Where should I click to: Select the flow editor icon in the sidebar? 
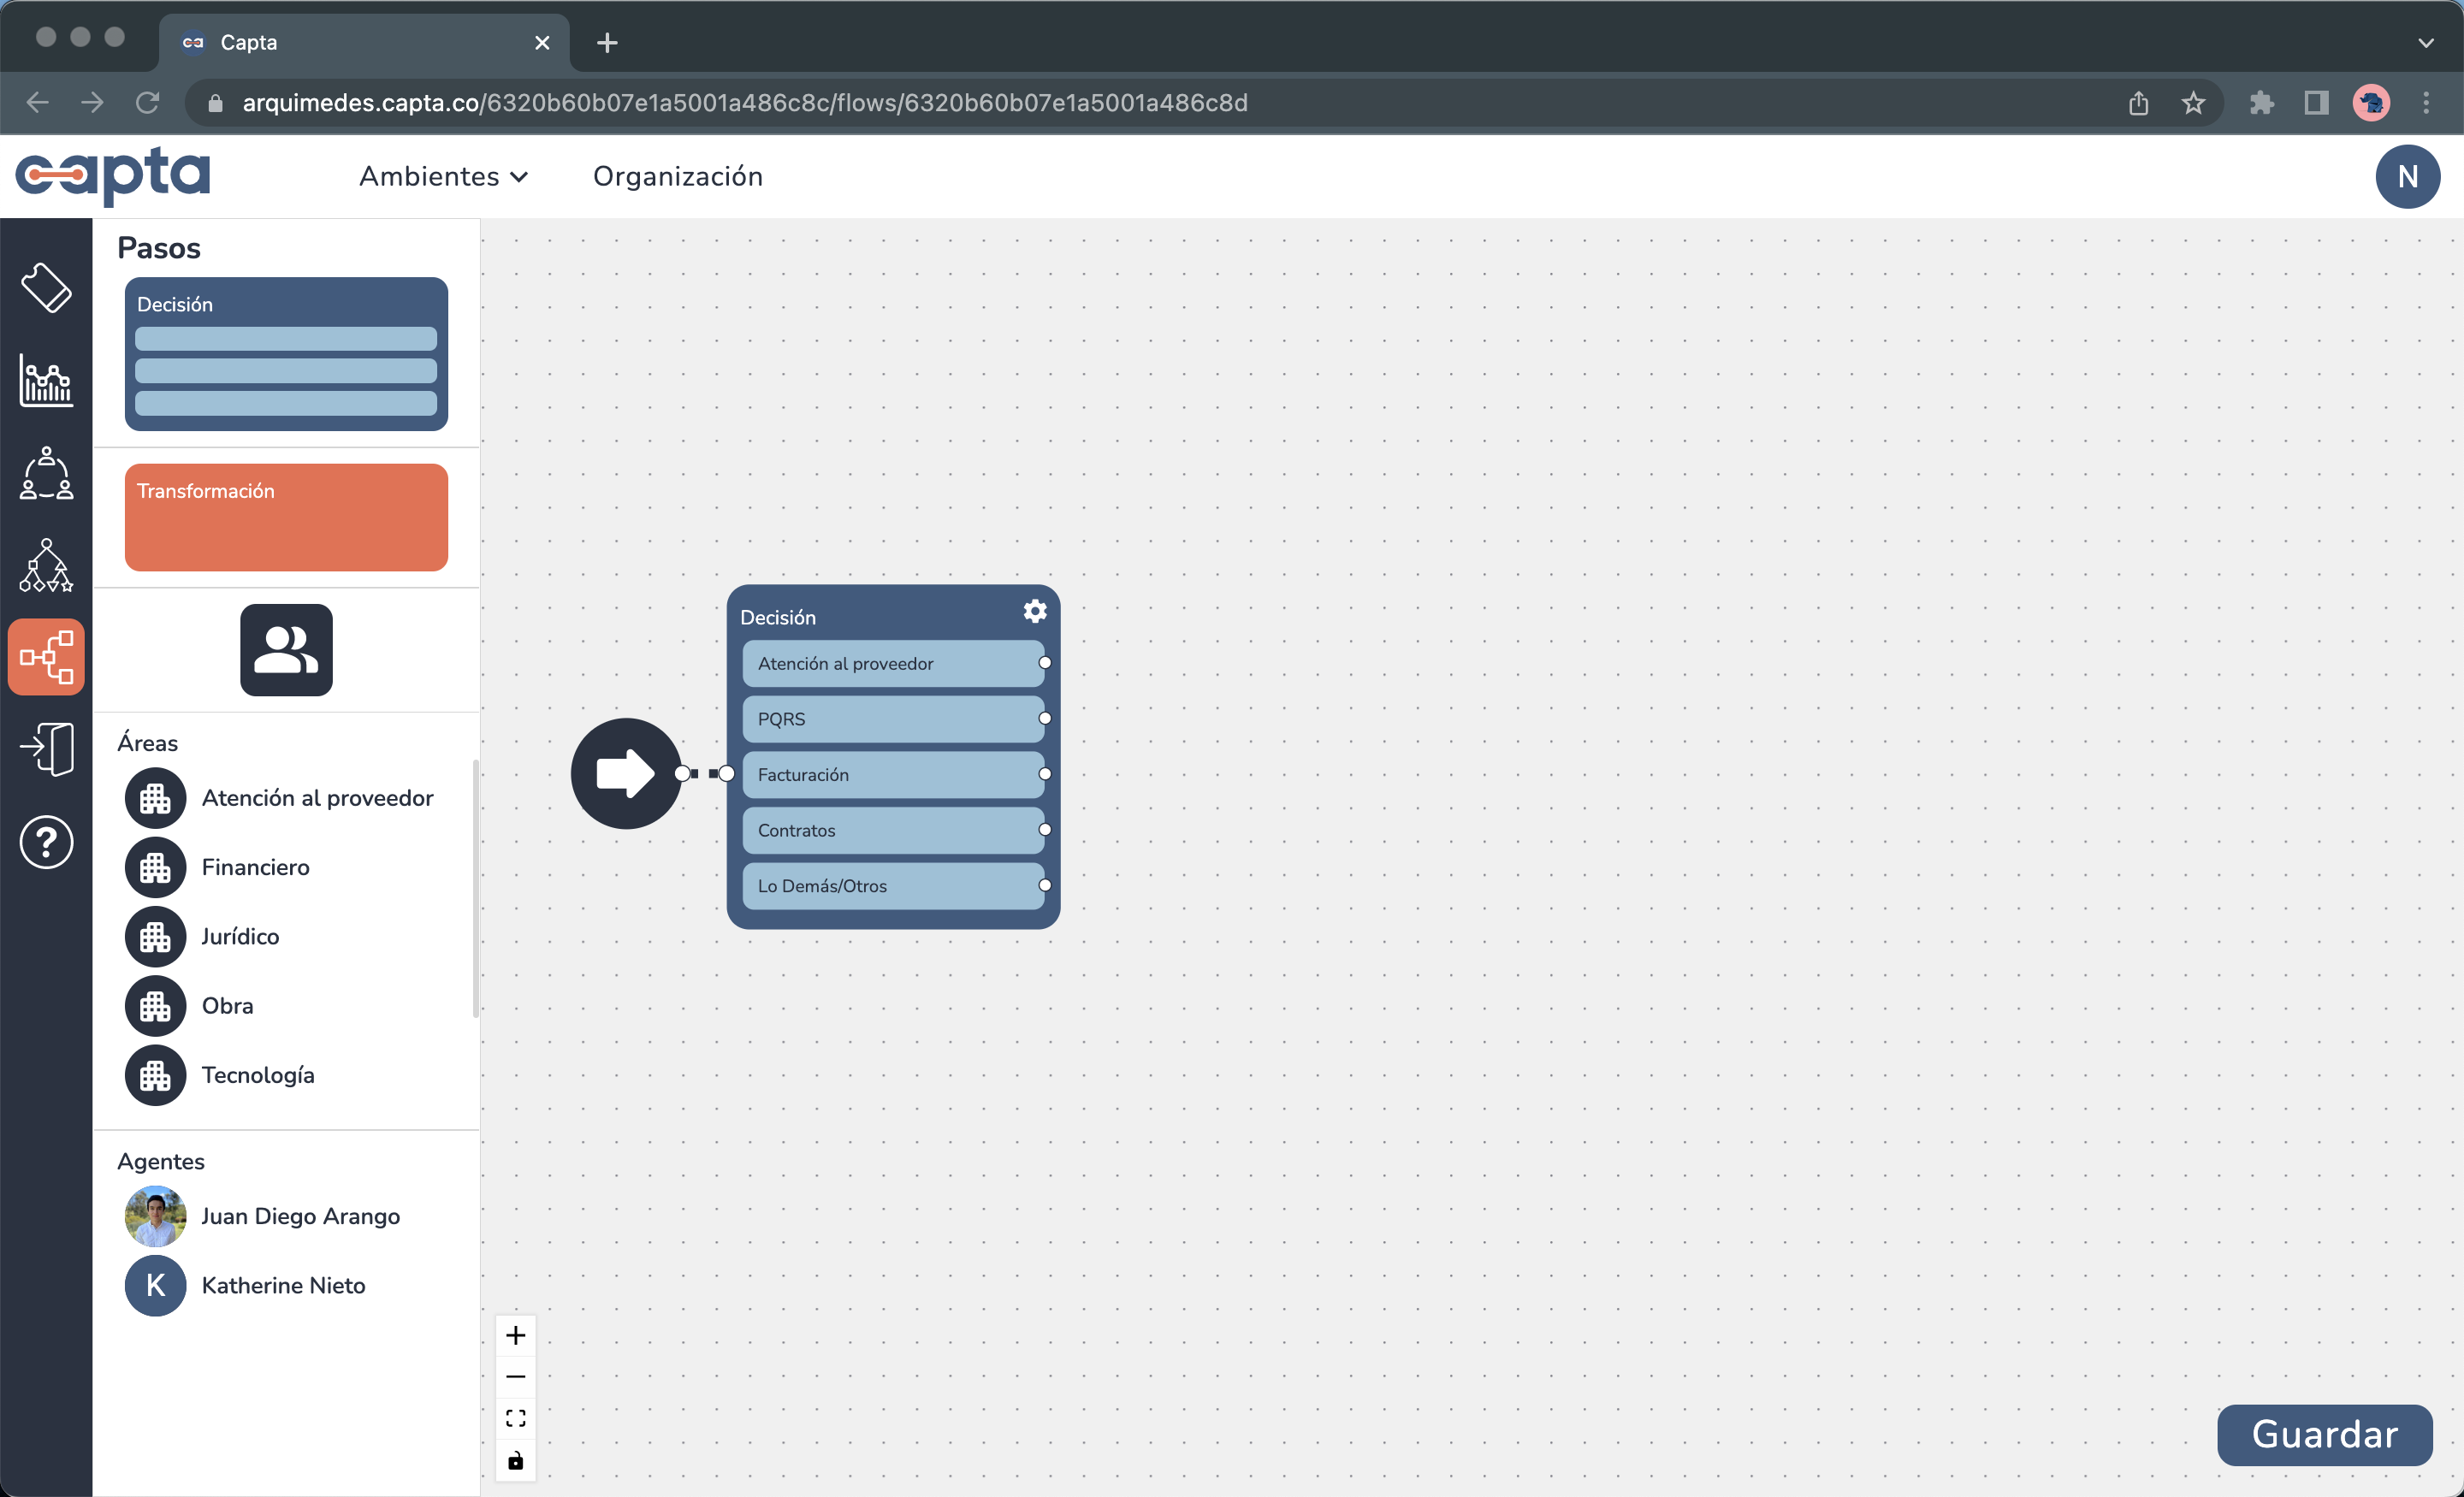click(47, 656)
